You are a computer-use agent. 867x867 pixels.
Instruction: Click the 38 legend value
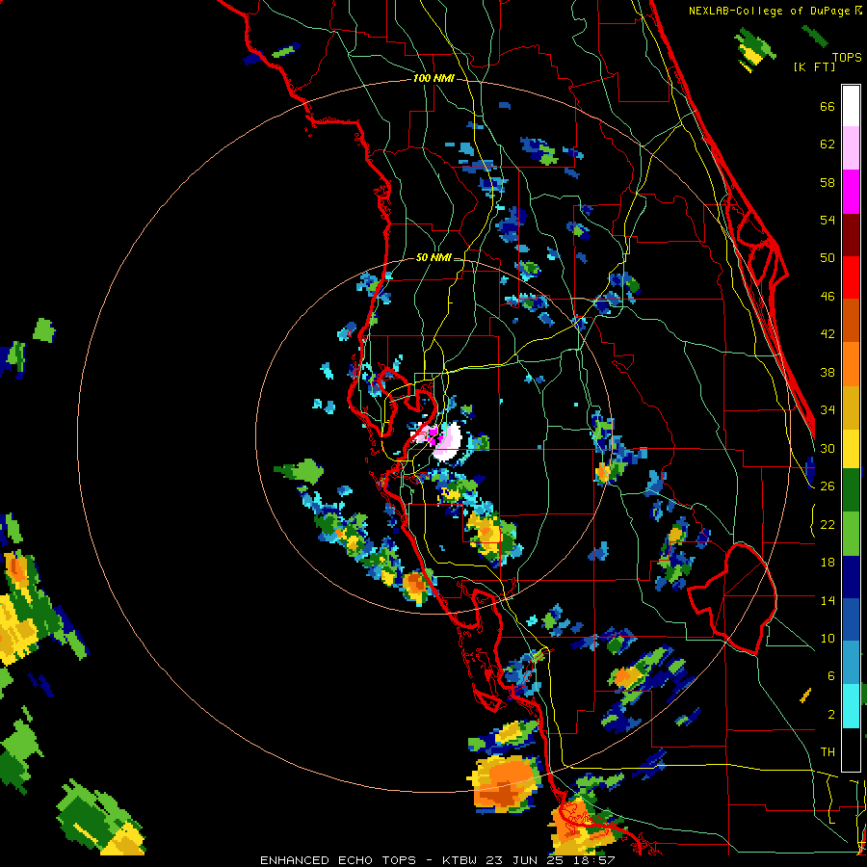click(x=828, y=372)
